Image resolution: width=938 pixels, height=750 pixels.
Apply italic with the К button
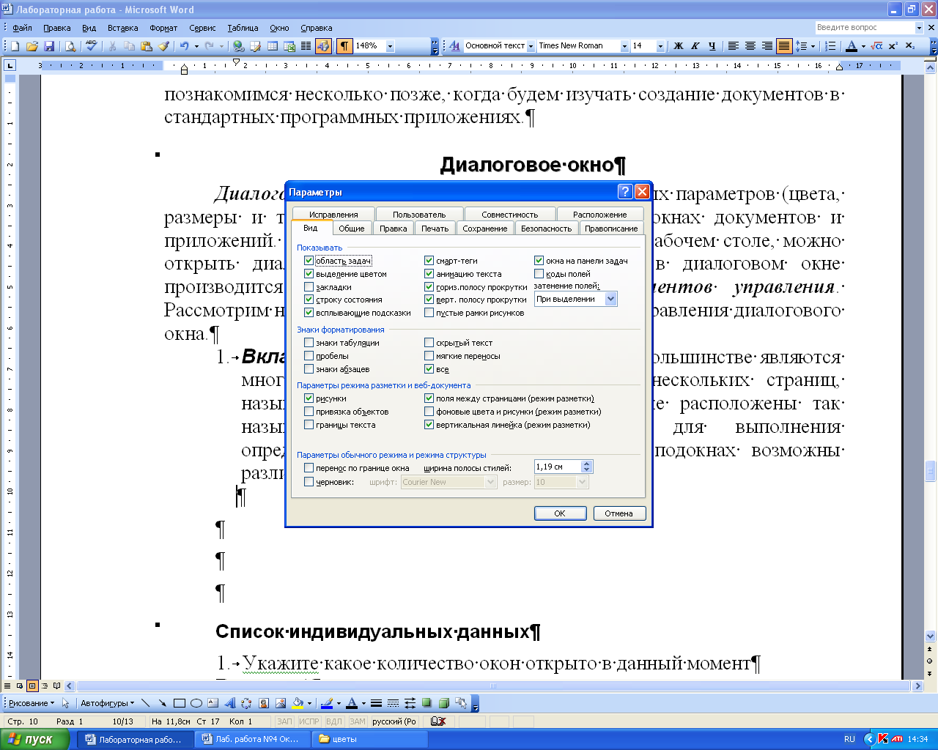[695, 46]
